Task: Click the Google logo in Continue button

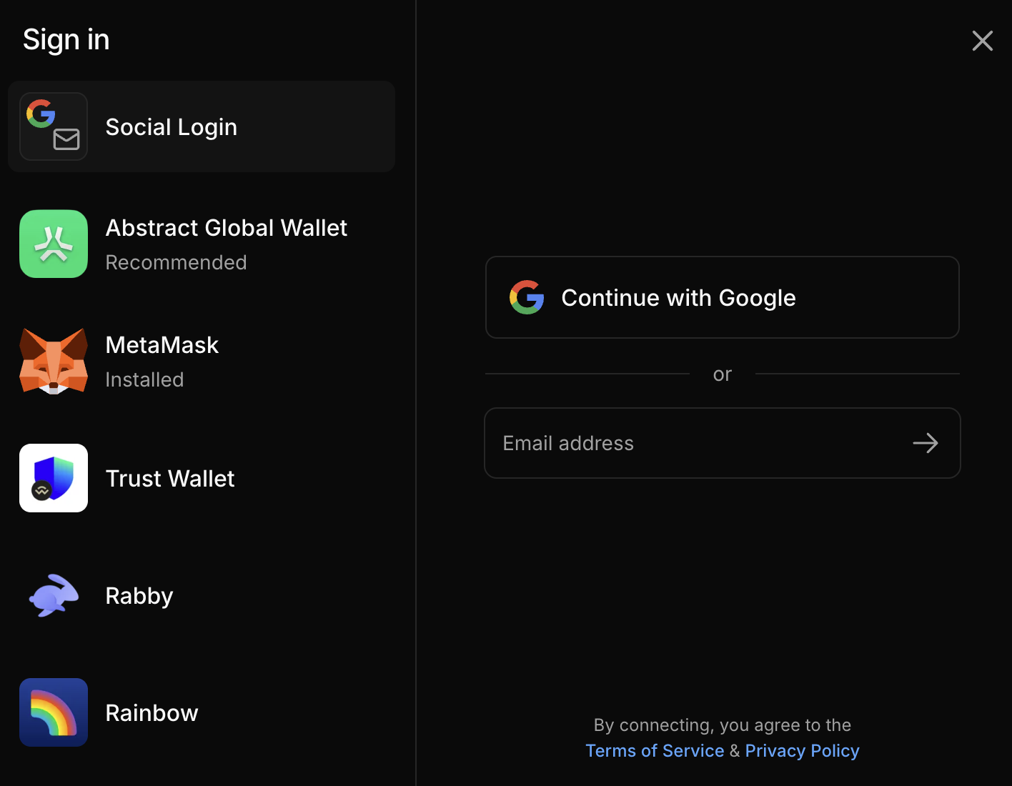Action: coord(527,297)
